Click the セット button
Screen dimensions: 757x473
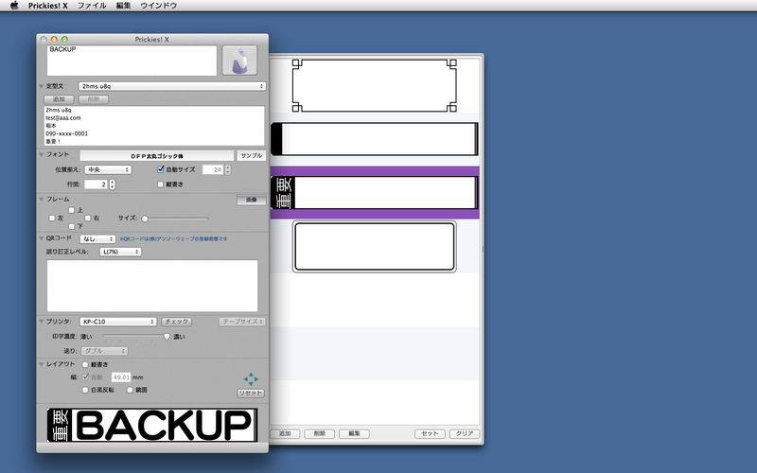tap(430, 433)
